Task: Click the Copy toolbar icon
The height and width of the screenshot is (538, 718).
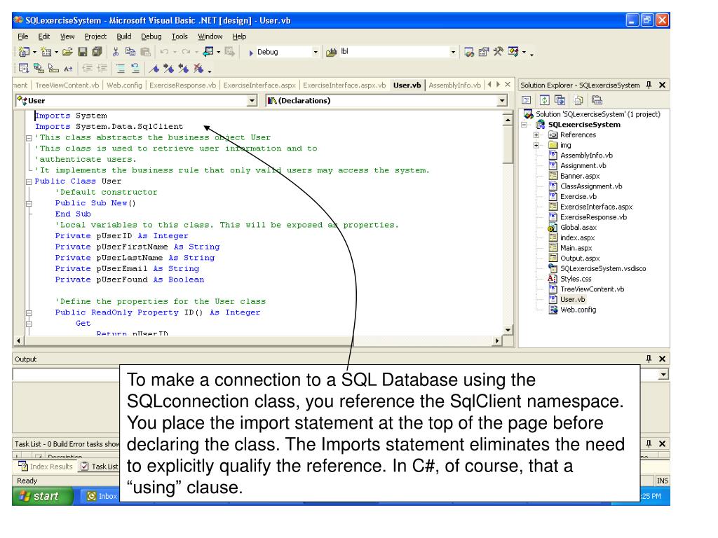Action: pos(130,52)
